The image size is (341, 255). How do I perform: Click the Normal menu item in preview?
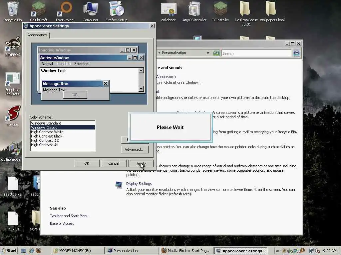pos(47,64)
